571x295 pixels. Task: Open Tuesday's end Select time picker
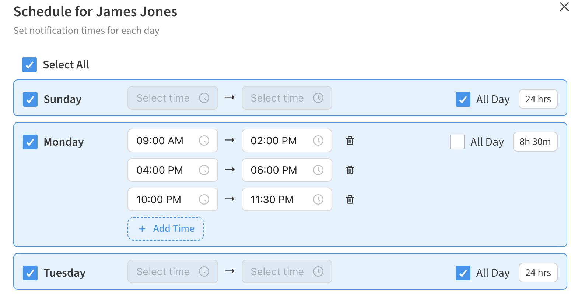(x=287, y=271)
